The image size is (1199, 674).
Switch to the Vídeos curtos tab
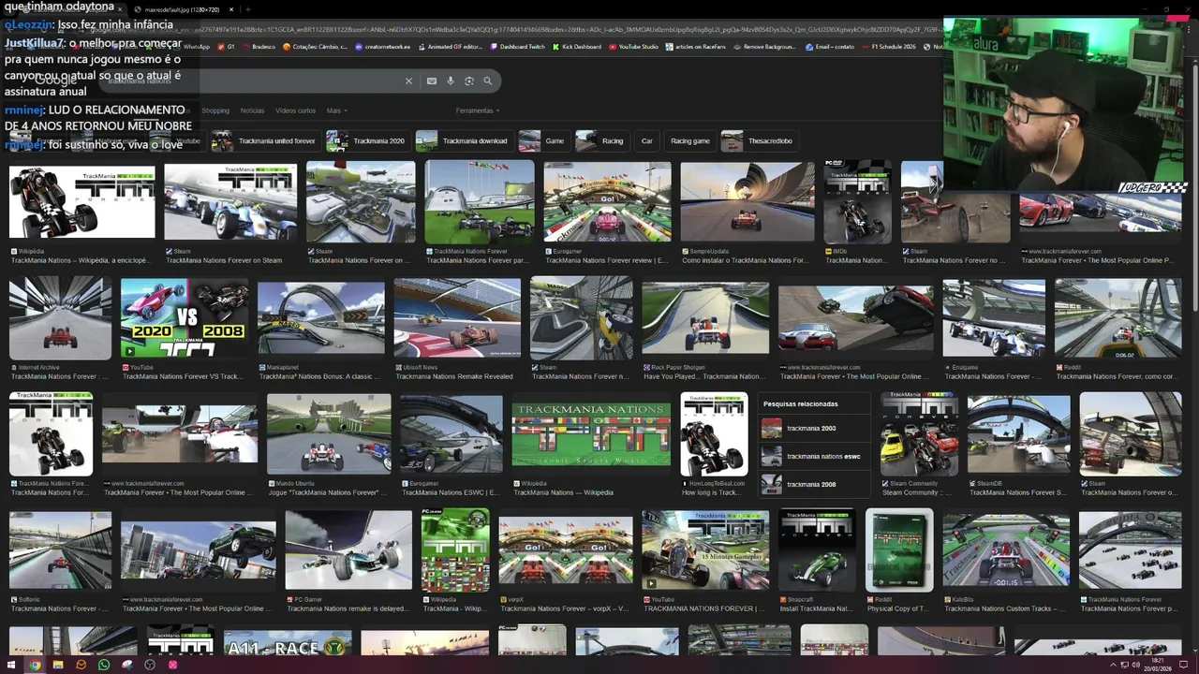[295, 110]
